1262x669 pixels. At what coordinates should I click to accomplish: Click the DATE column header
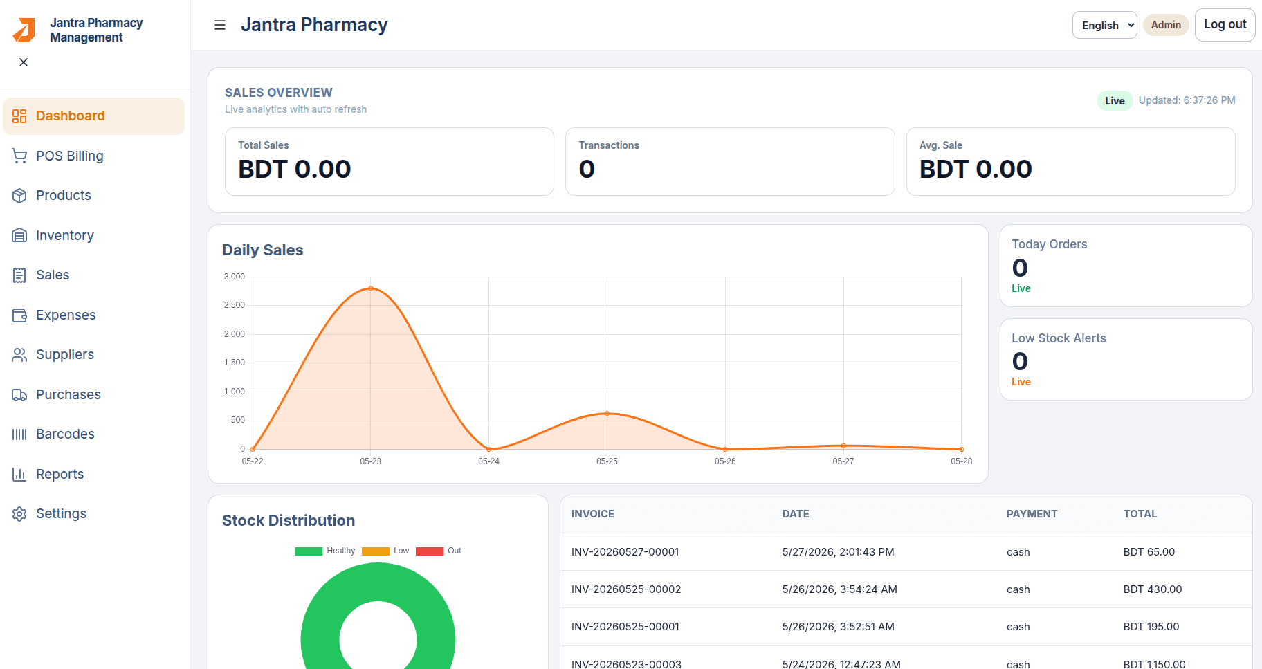tap(796, 514)
